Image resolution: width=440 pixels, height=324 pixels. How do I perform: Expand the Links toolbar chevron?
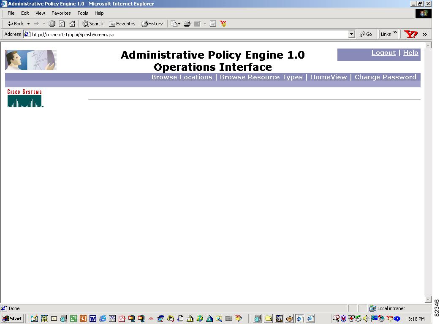coord(395,33)
